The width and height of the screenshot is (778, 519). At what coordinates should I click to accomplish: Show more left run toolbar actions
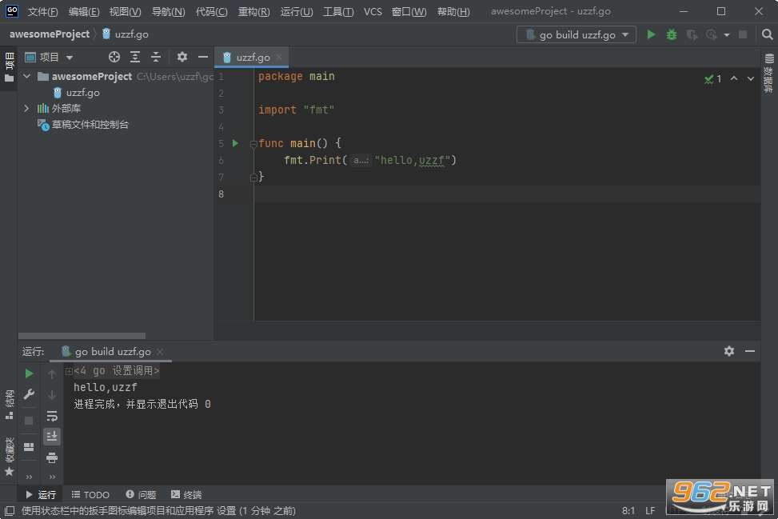point(29,477)
